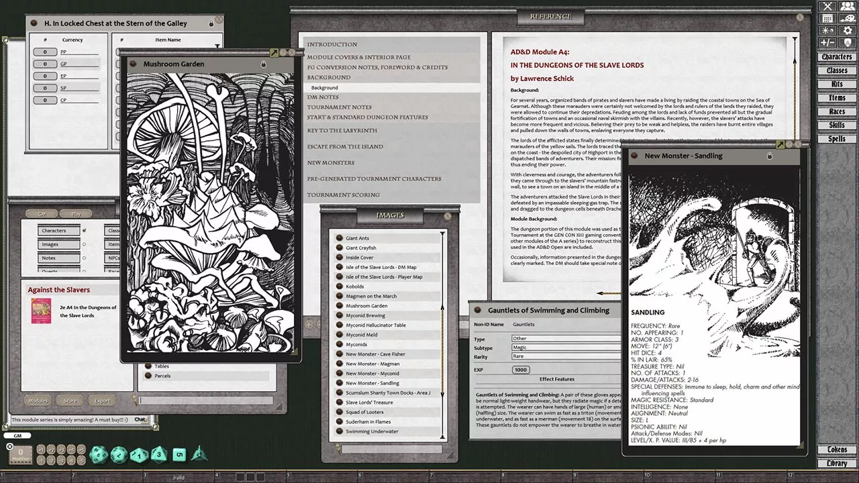Open the modifiers plus/minus icon

tap(827, 42)
